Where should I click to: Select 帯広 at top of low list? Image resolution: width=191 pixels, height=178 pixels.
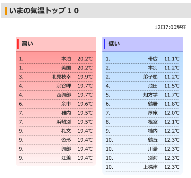tap(153, 59)
